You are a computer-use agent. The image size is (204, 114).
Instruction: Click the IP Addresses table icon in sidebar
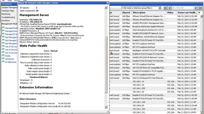[x=3, y=62]
